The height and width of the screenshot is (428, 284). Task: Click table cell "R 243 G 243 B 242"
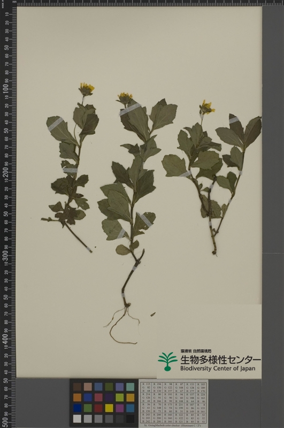(146, 418)
